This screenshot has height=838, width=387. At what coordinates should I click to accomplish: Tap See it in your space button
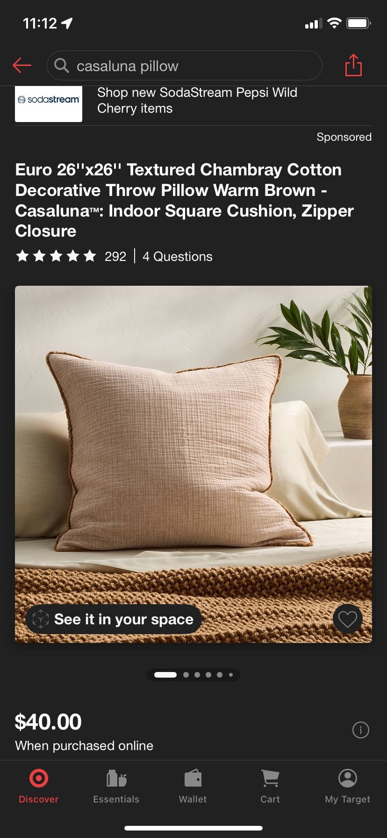coord(114,619)
